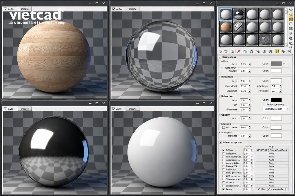Uncheck Auto in the chrome sphere preview
The height and width of the screenshot is (196, 295).
[6, 109]
